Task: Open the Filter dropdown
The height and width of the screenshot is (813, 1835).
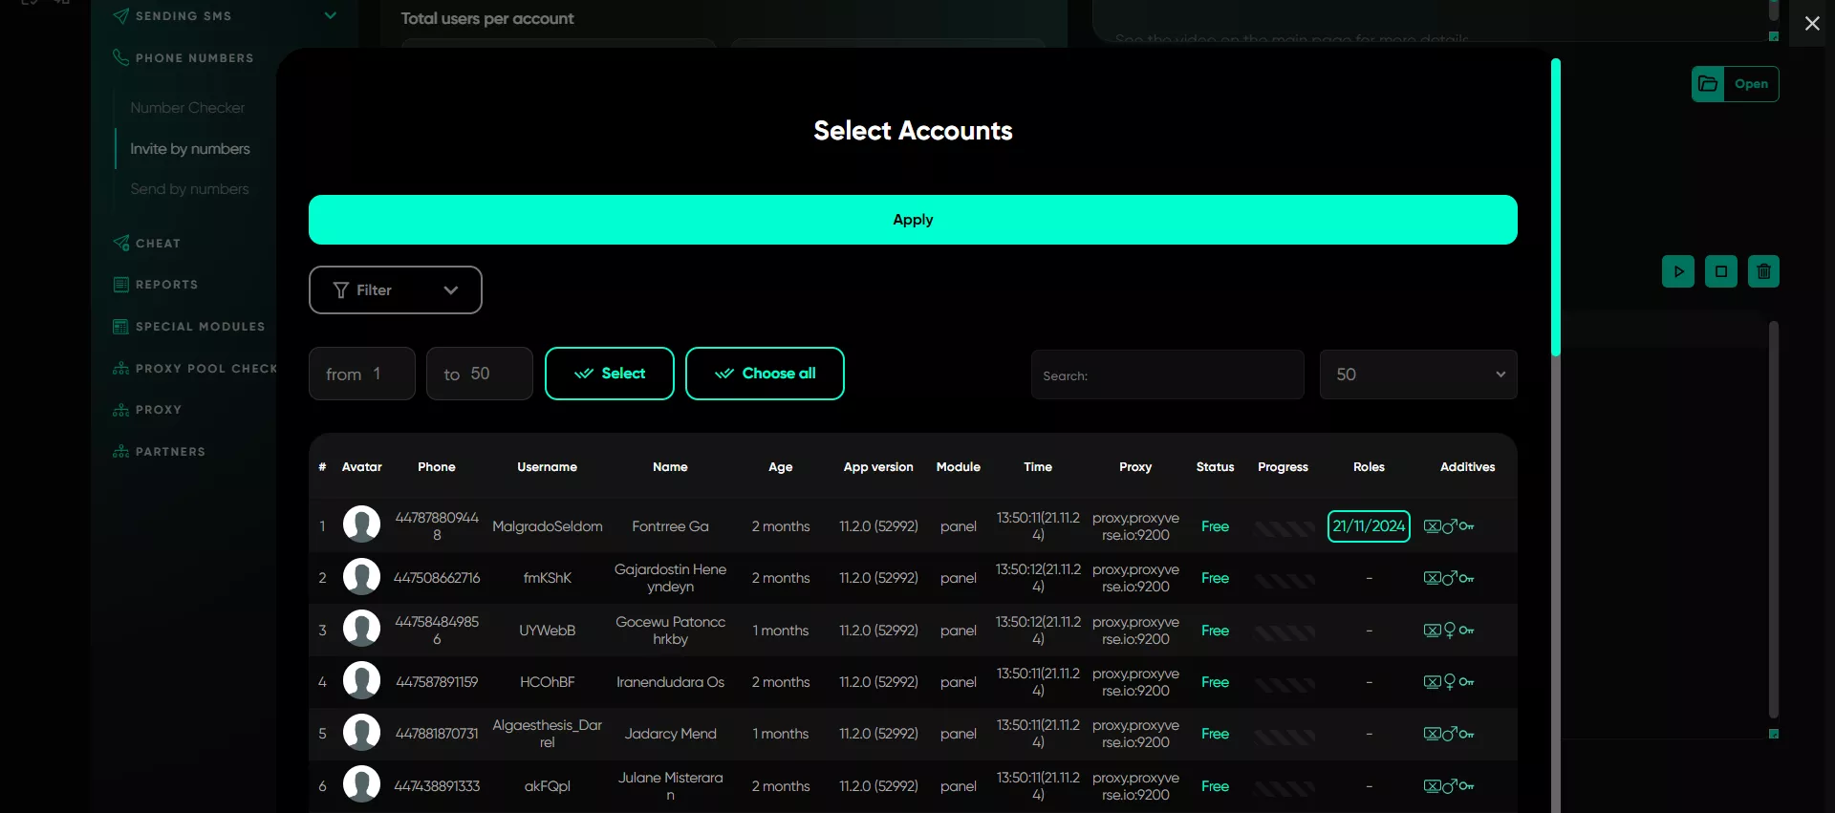Action: [395, 289]
